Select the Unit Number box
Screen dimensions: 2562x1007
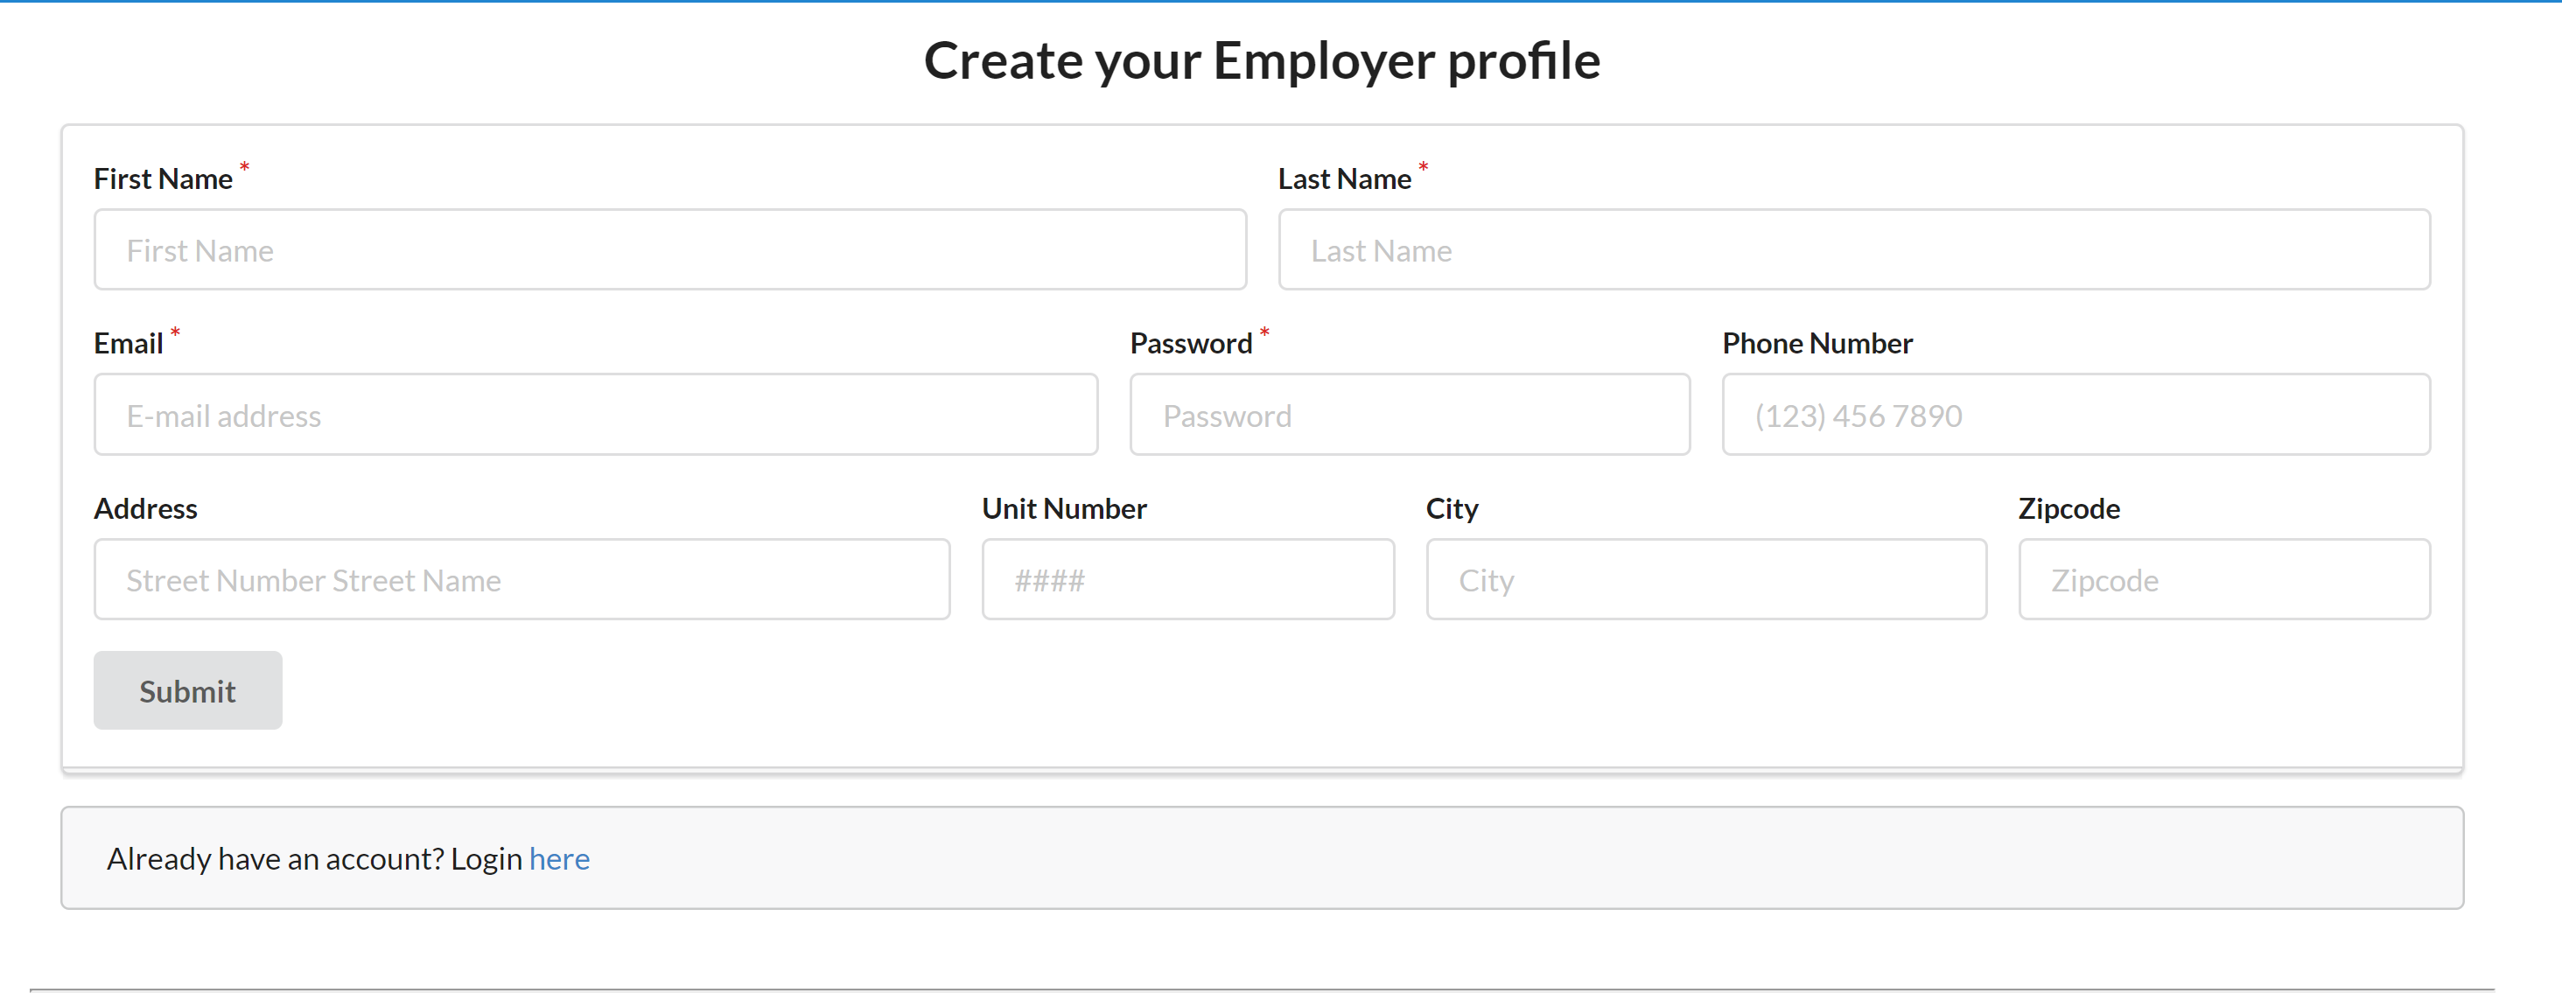tap(1187, 579)
